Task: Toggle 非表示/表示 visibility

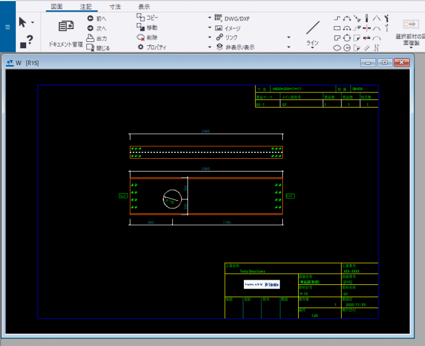Action: (x=235, y=47)
